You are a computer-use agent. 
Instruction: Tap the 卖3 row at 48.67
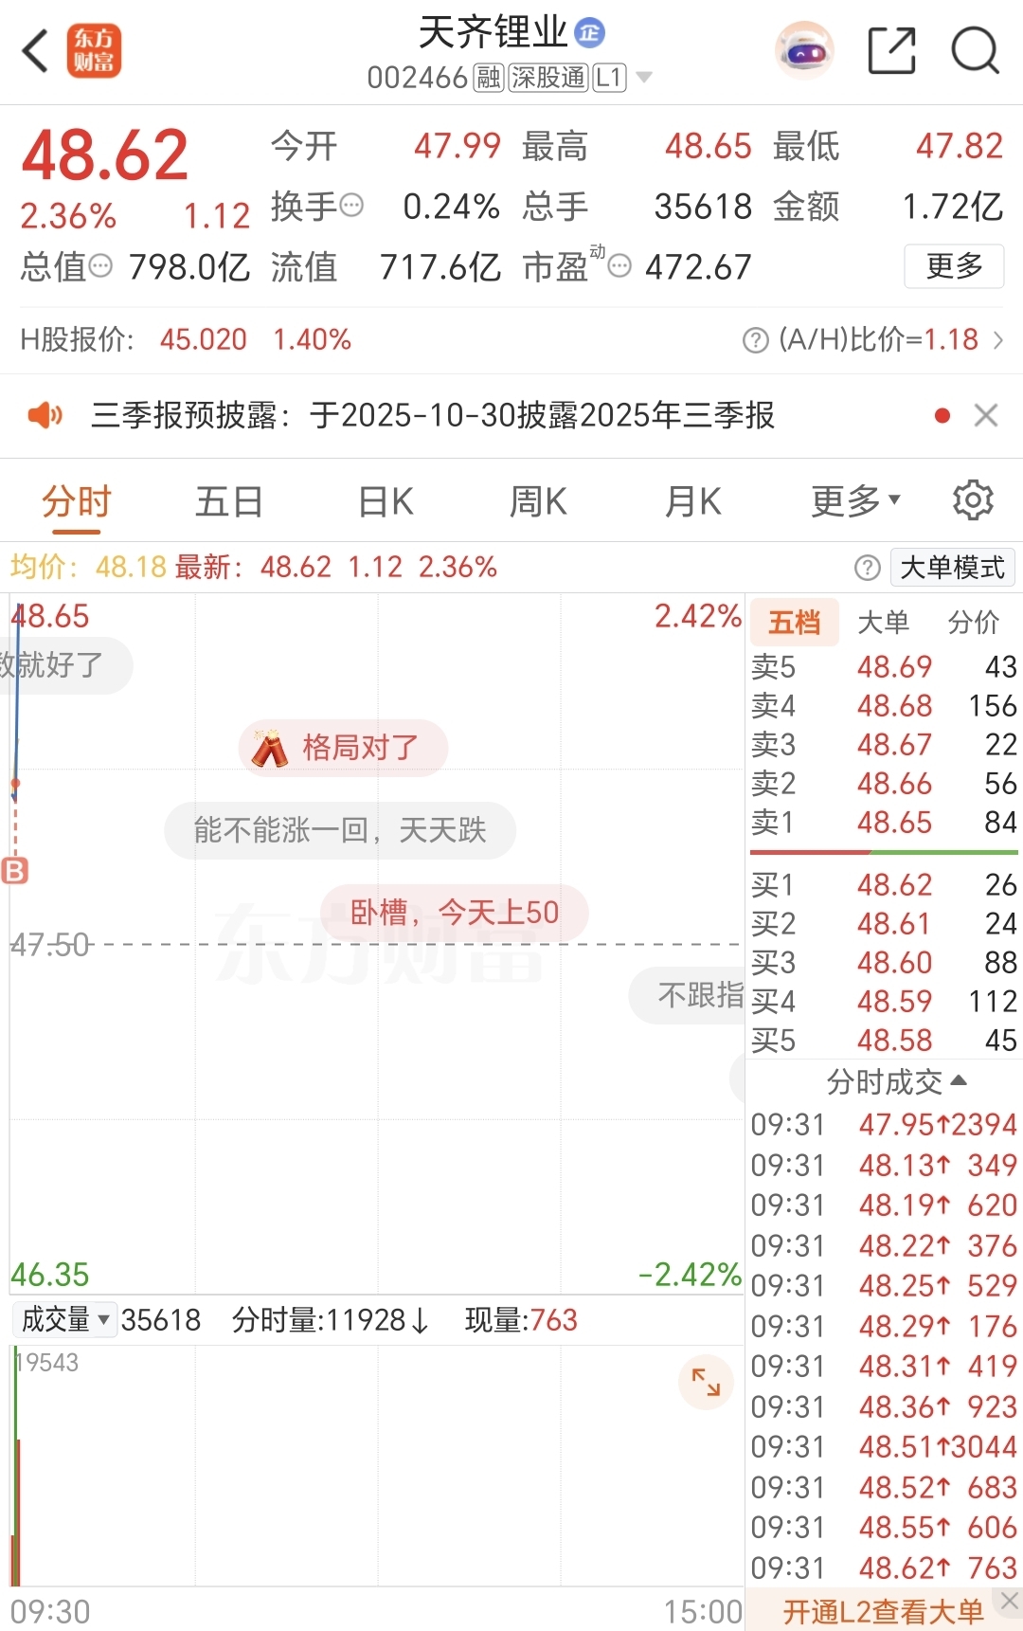(x=884, y=745)
